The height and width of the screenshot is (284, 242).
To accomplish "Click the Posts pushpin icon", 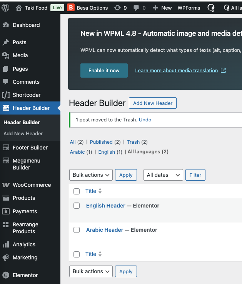I will (6, 42).
